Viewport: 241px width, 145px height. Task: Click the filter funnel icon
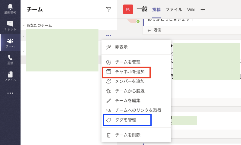pyautogui.click(x=109, y=9)
